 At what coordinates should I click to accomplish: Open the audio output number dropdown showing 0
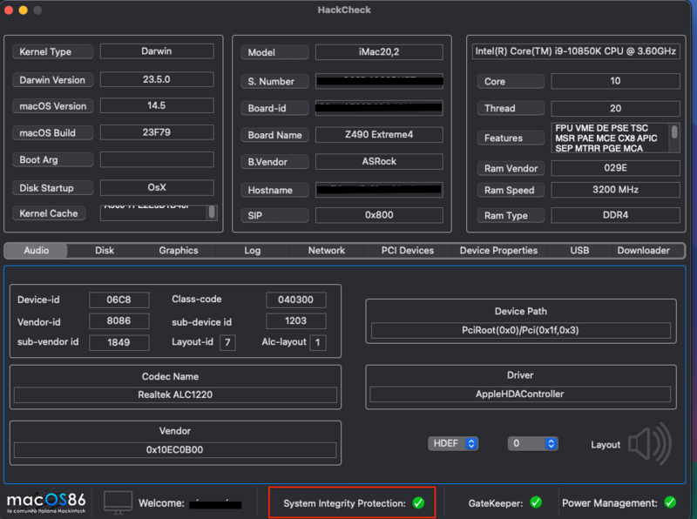533,443
